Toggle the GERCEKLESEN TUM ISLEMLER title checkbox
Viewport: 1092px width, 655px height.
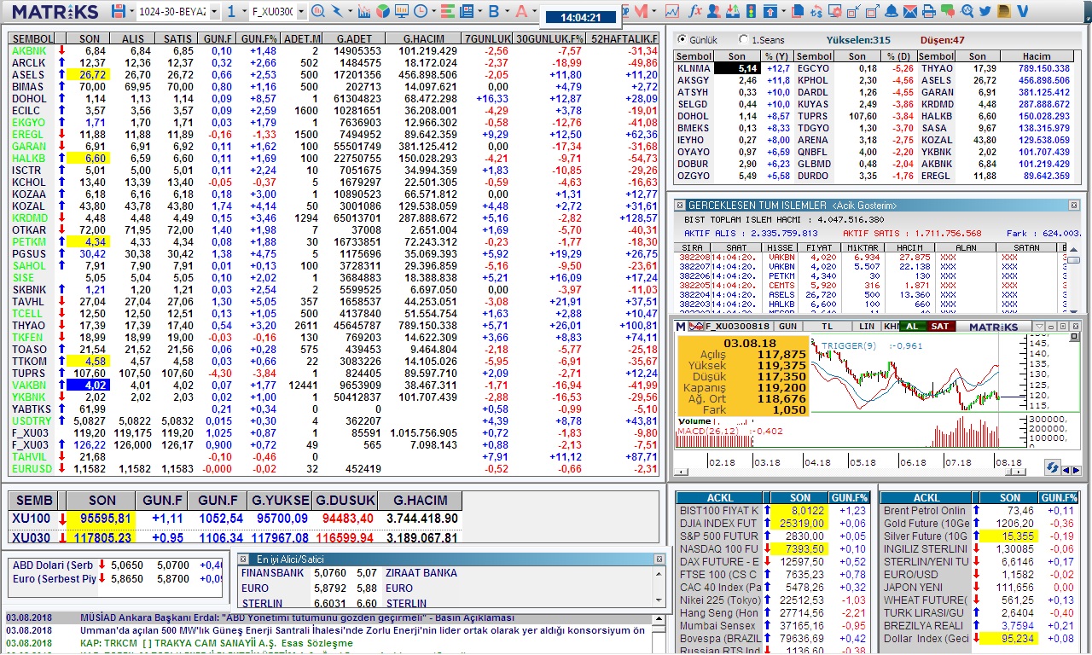point(680,206)
